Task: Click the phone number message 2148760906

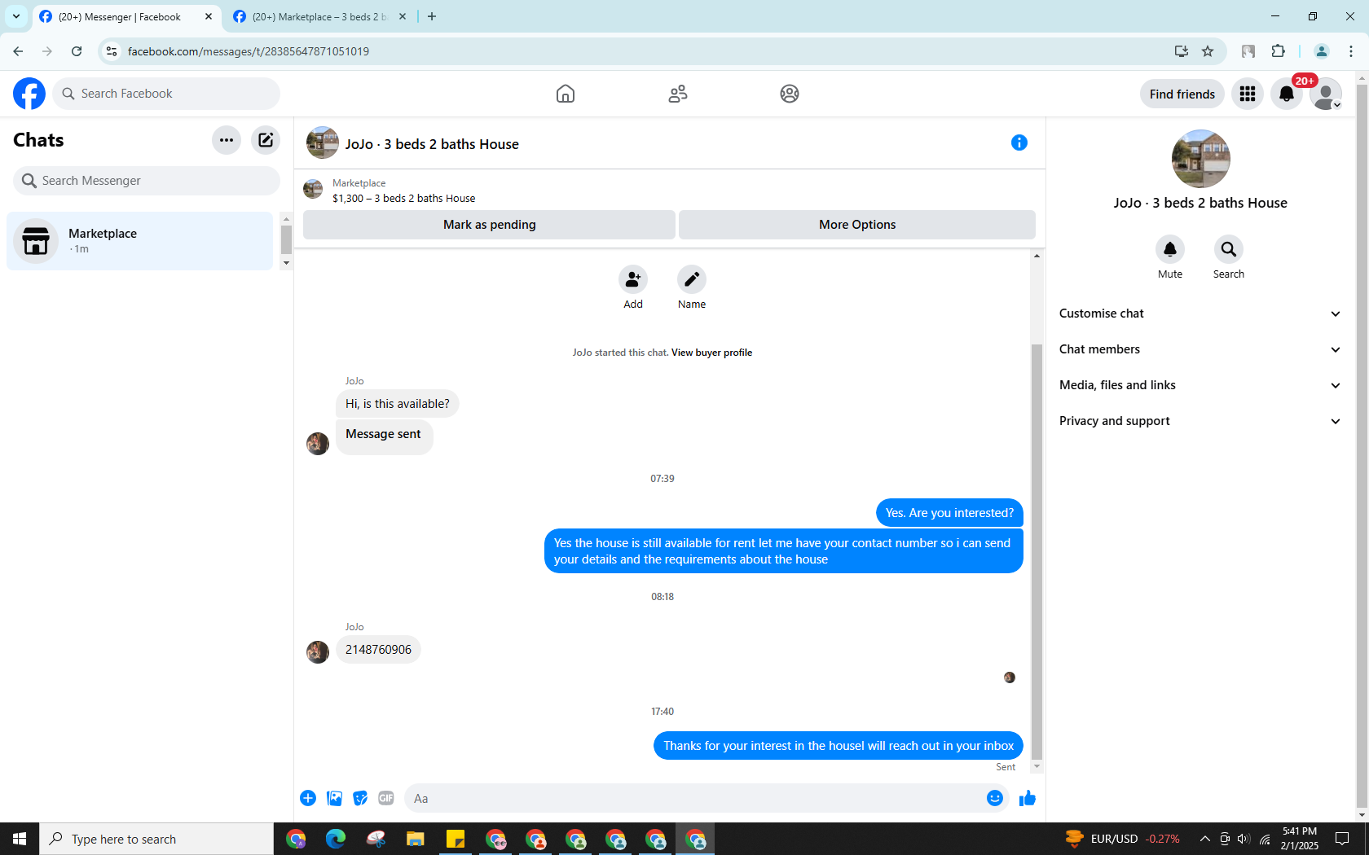Action: 378,650
